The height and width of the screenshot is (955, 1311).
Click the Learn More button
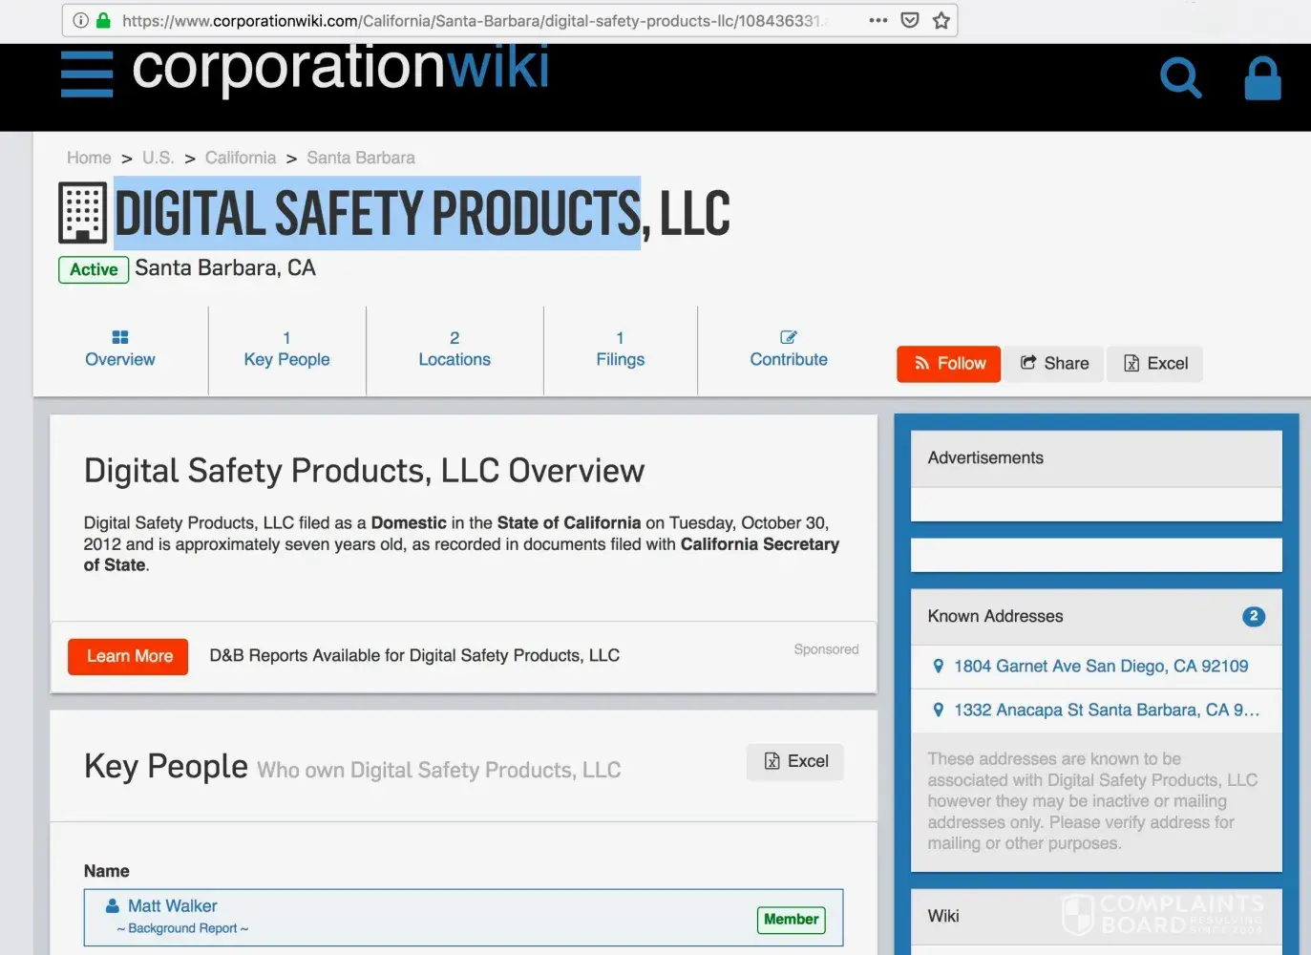(129, 656)
